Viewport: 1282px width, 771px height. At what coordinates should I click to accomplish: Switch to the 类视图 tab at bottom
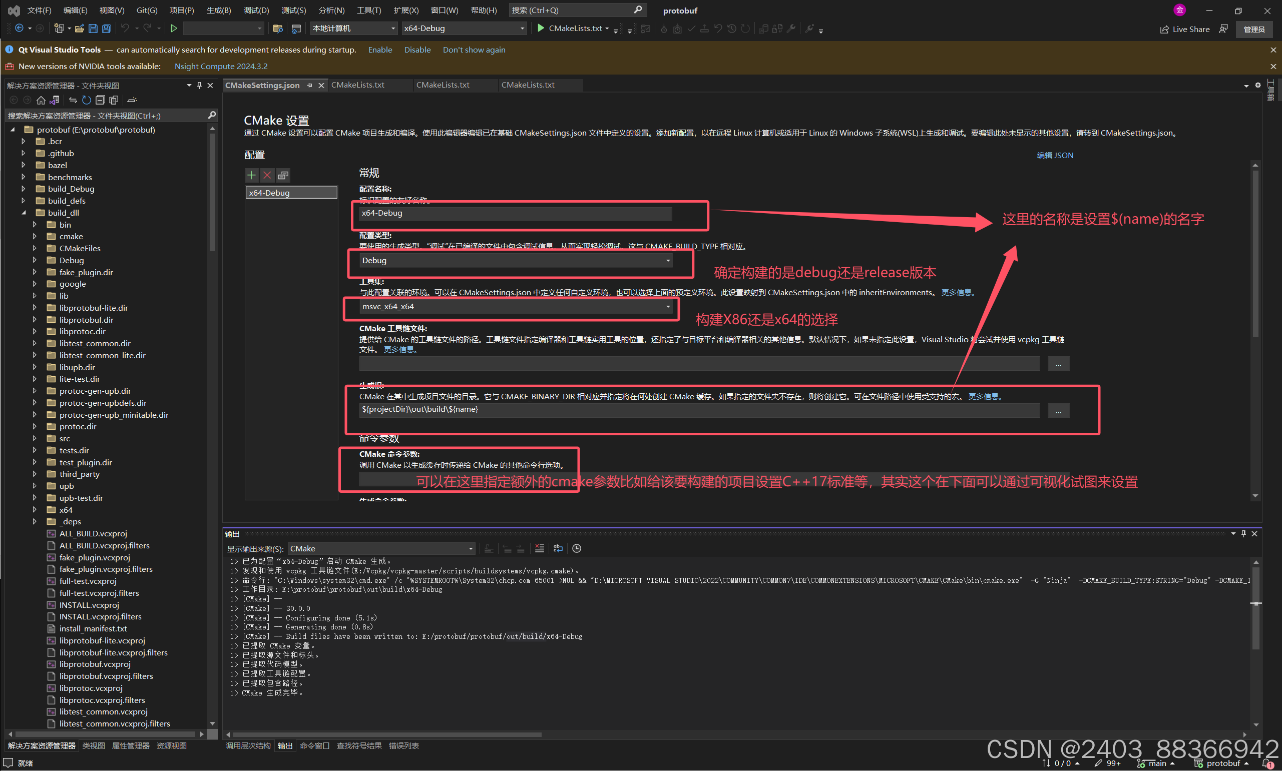pos(94,745)
